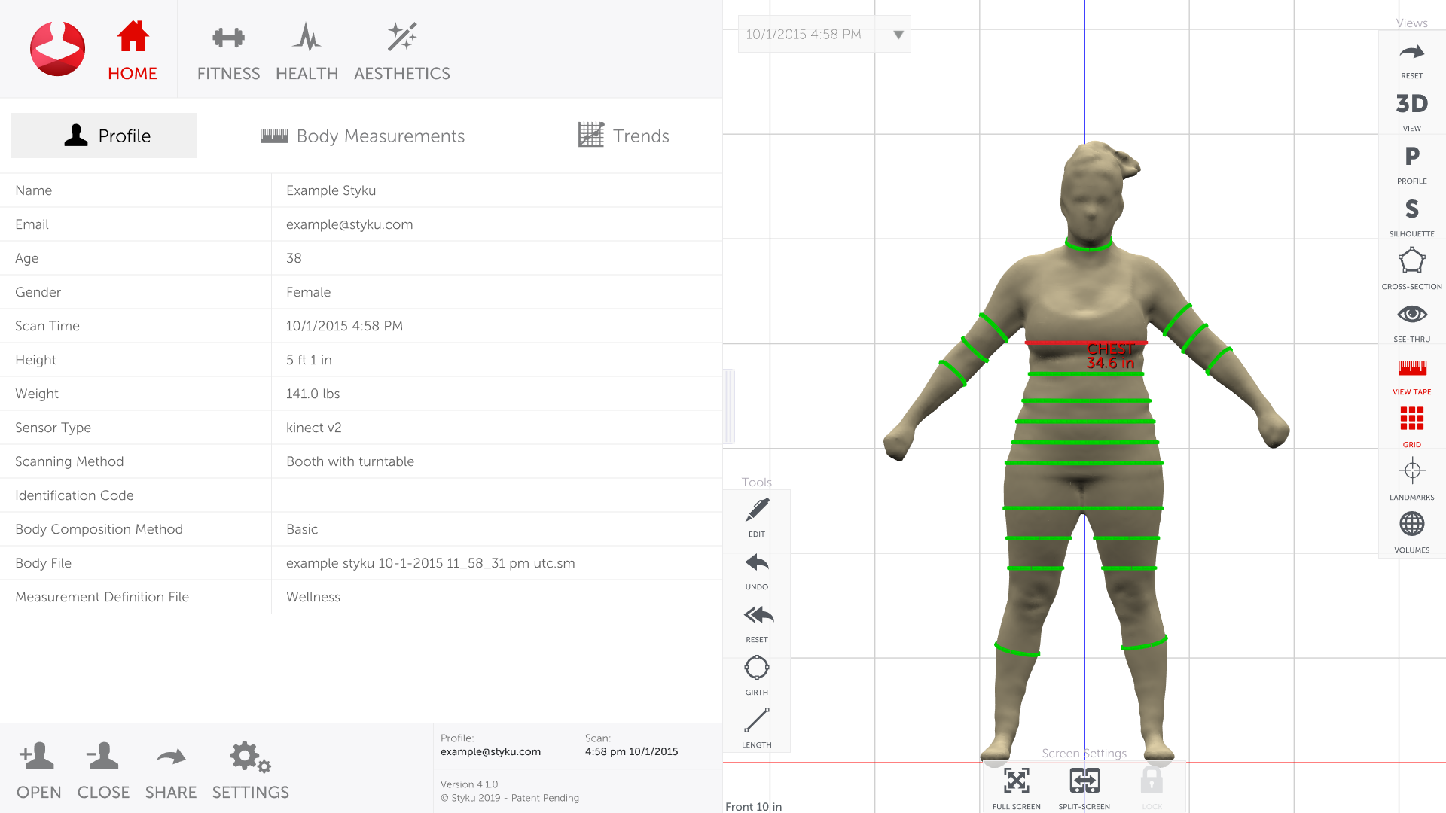The width and height of the screenshot is (1446, 813).
Task: Click the Undo arrow tool
Action: [x=756, y=568]
